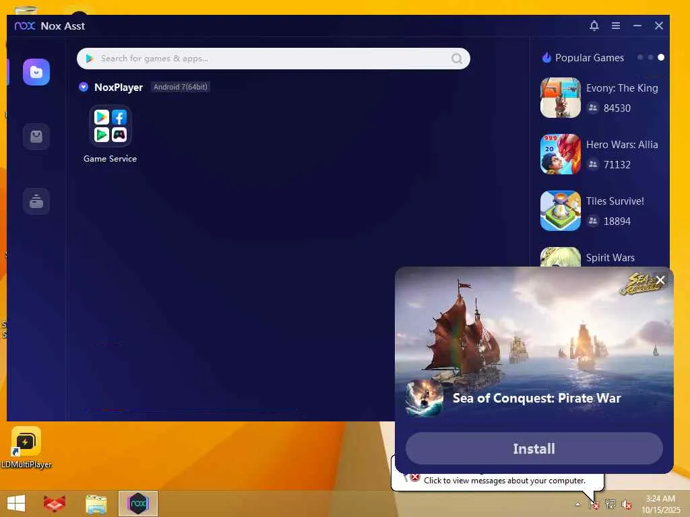Open the LDMultiPlayer desktop shortcut
The image size is (690, 517).
(x=26, y=447)
